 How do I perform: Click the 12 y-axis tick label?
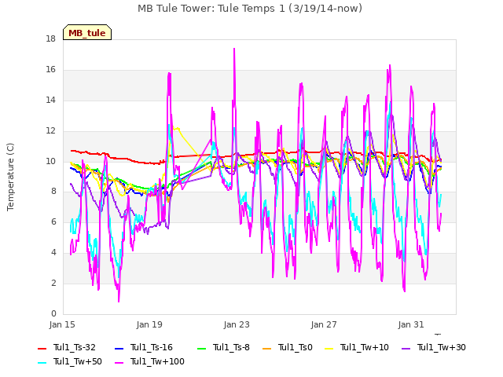(x=50, y=131)
